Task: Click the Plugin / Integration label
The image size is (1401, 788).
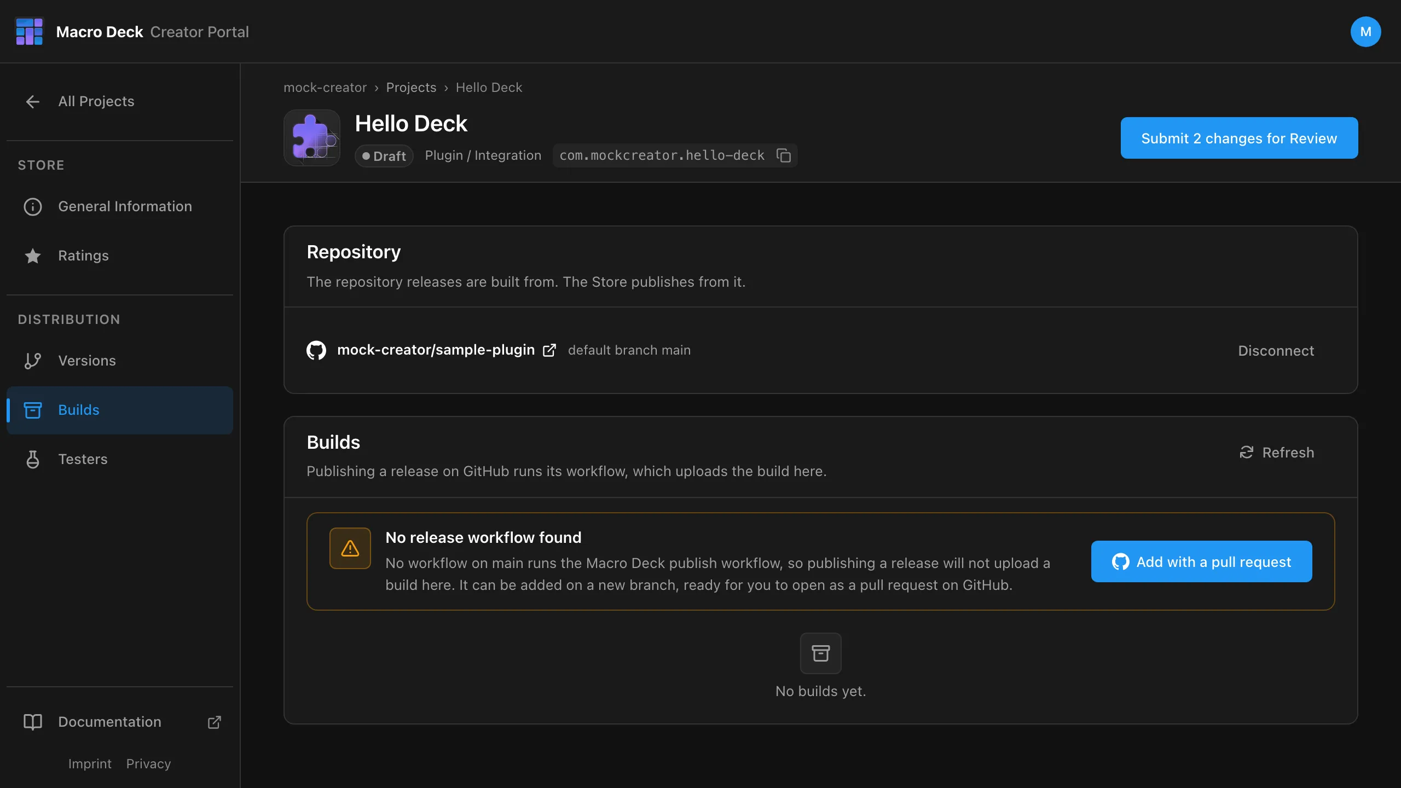Action: point(483,155)
